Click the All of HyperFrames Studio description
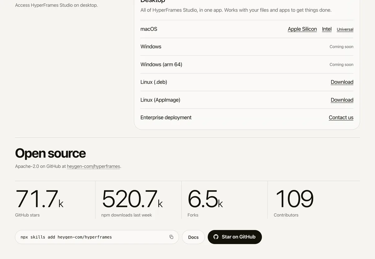The image size is (375, 259). pos(236,10)
